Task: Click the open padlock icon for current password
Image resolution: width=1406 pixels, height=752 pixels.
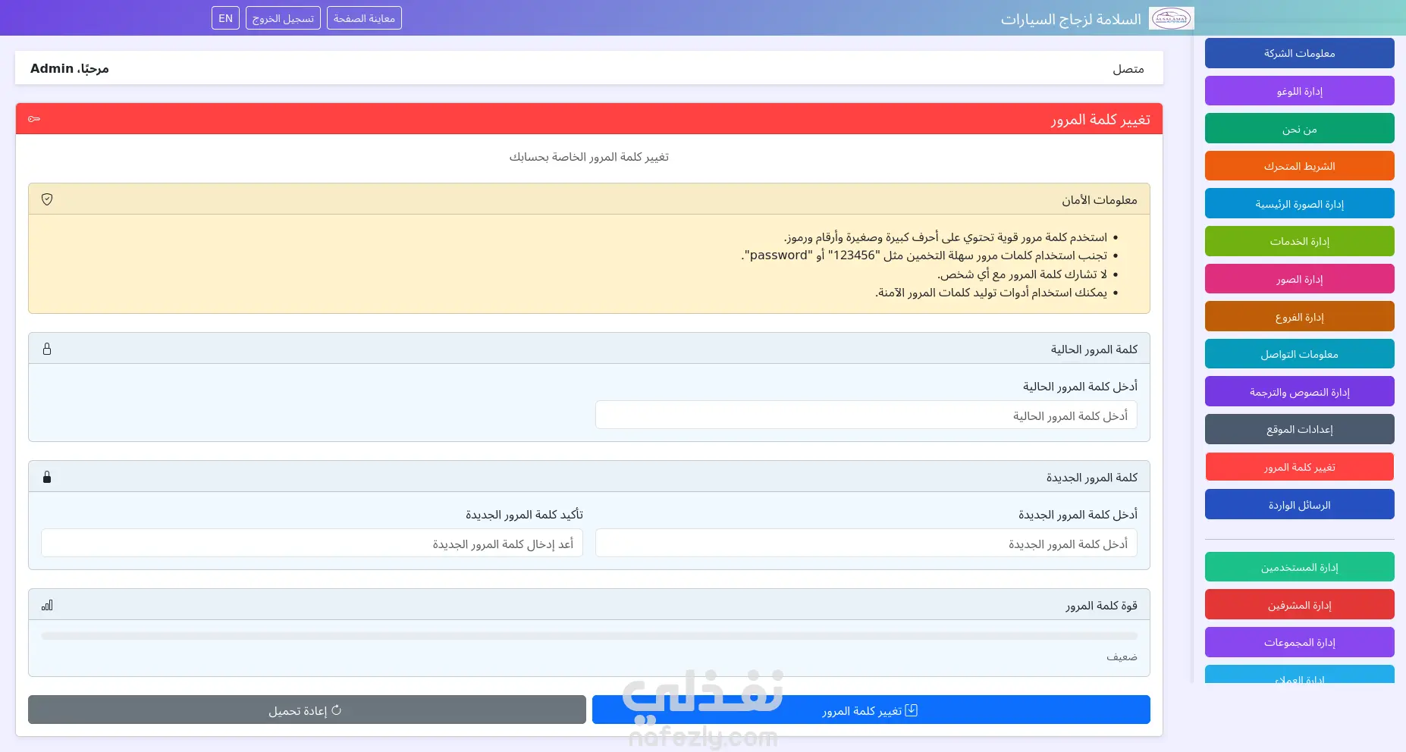Action: [x=47, y=349]
